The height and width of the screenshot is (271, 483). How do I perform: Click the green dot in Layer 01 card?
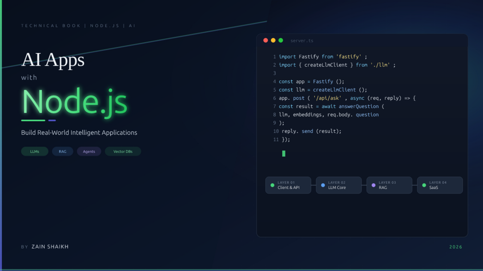272,185
